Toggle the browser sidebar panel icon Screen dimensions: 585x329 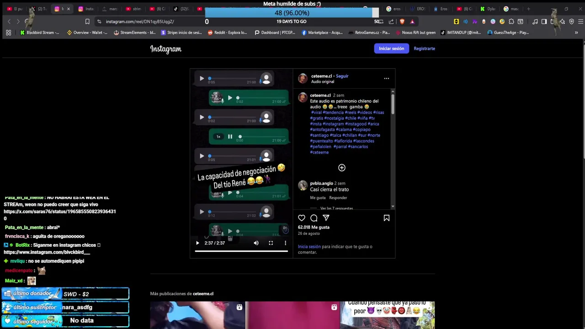[x=544, y=21]
